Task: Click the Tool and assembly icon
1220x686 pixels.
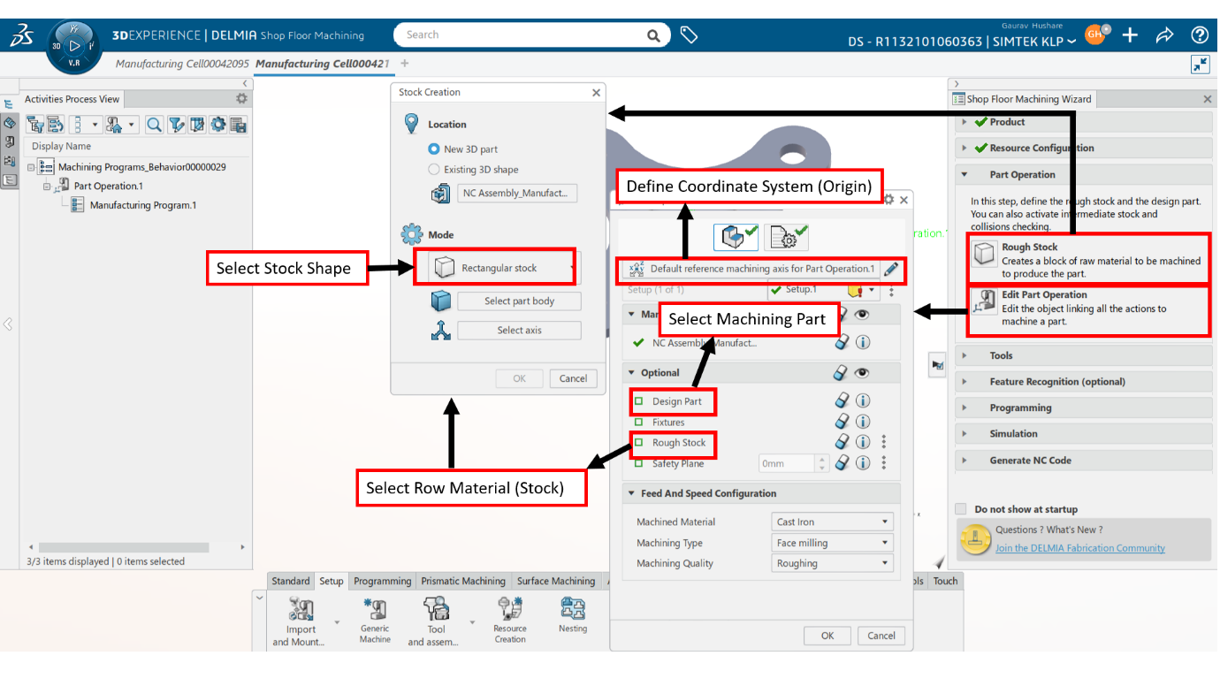Action: (436, 609)
